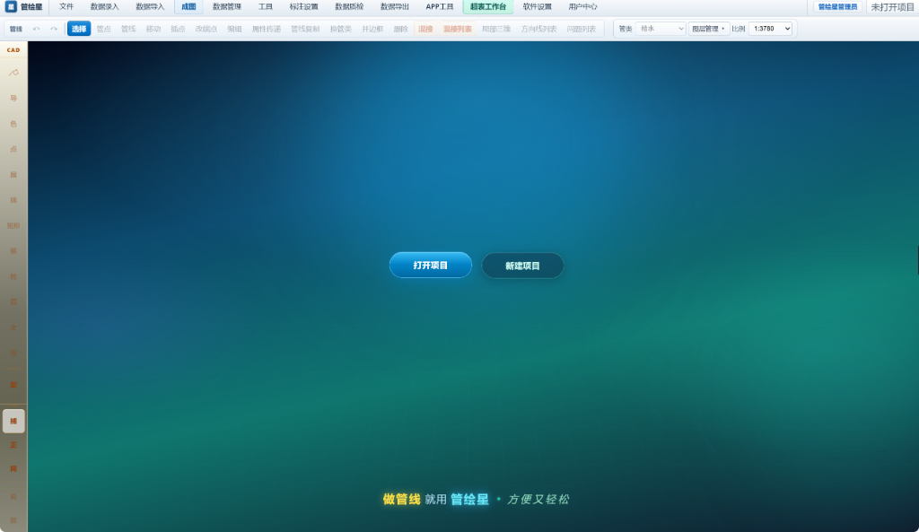Select the 线 line sidebar tool
The image size is (919, 532).
tap(13, 200)
